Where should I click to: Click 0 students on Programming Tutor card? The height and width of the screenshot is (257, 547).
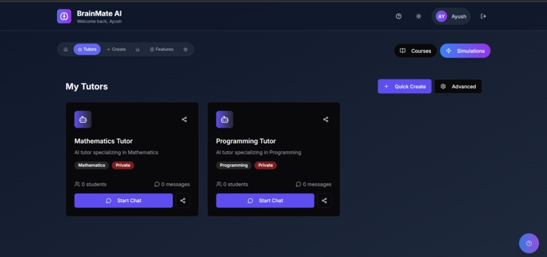pyautogui.click(x=232, y=184)
